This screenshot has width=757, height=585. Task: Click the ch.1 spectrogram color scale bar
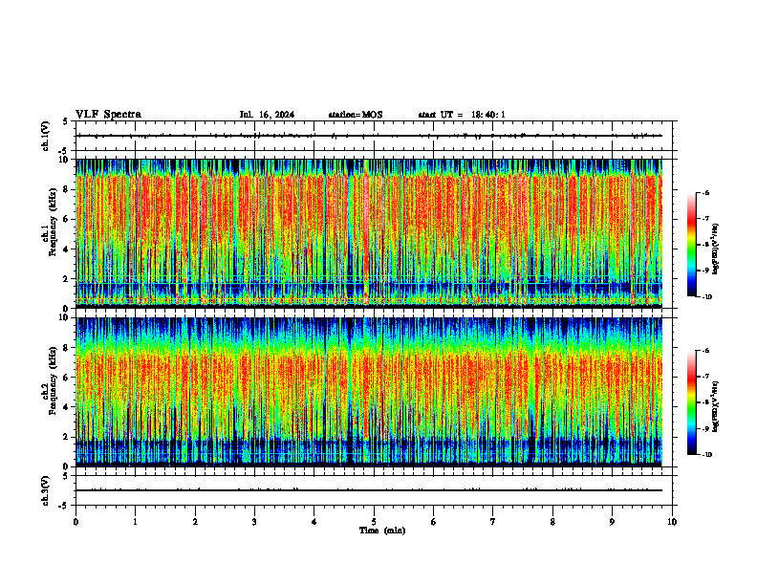point(691,245)
